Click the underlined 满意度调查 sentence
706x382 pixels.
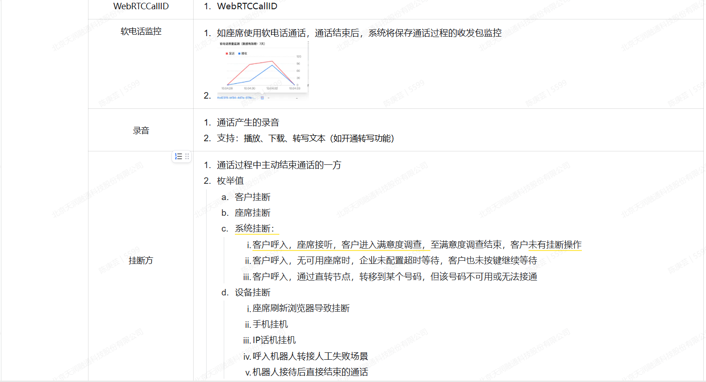[x=416, y=245]
